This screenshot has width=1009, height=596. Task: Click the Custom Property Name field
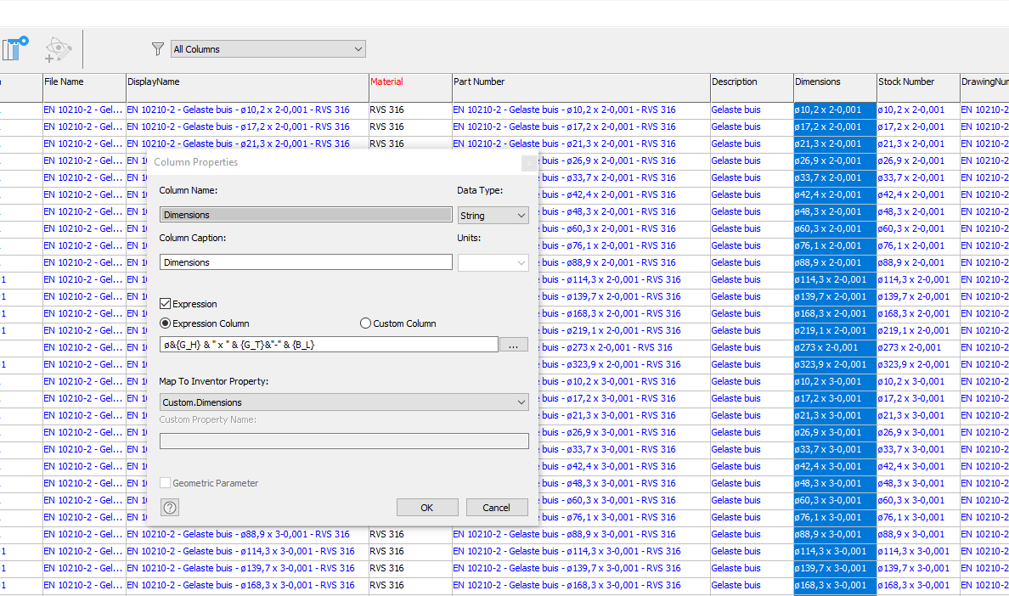click(x=344, y=441)
